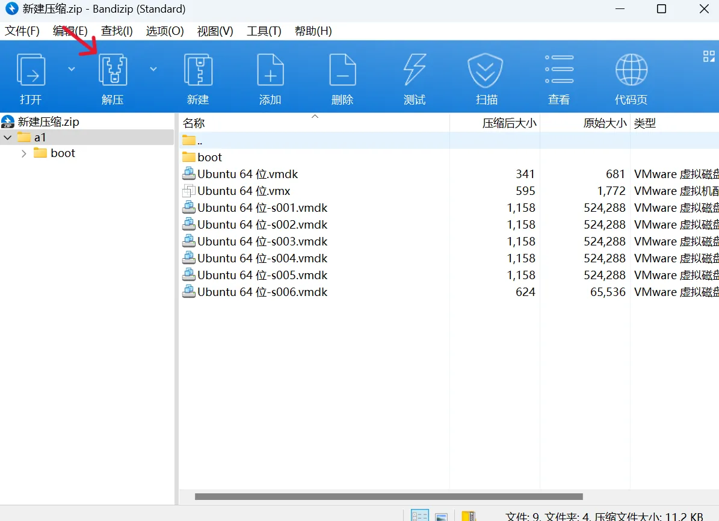Maximize the Bandizip window
This screenshot has height=521, width=719.
[x=661, y=8]
